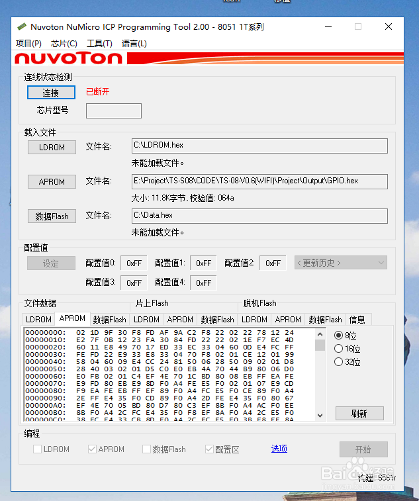Viewport: 419px width, 501px height.
Task: Click the 芯片型号 chip model field
Action: coord(114,111)
